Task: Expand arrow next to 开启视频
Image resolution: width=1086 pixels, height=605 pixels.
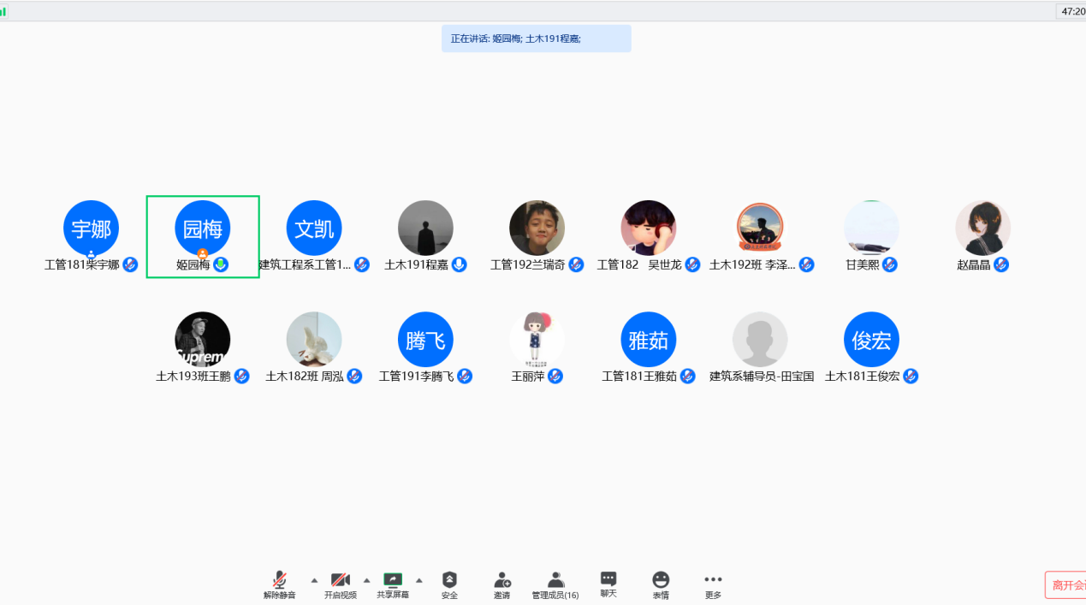Action: (366, 579)
